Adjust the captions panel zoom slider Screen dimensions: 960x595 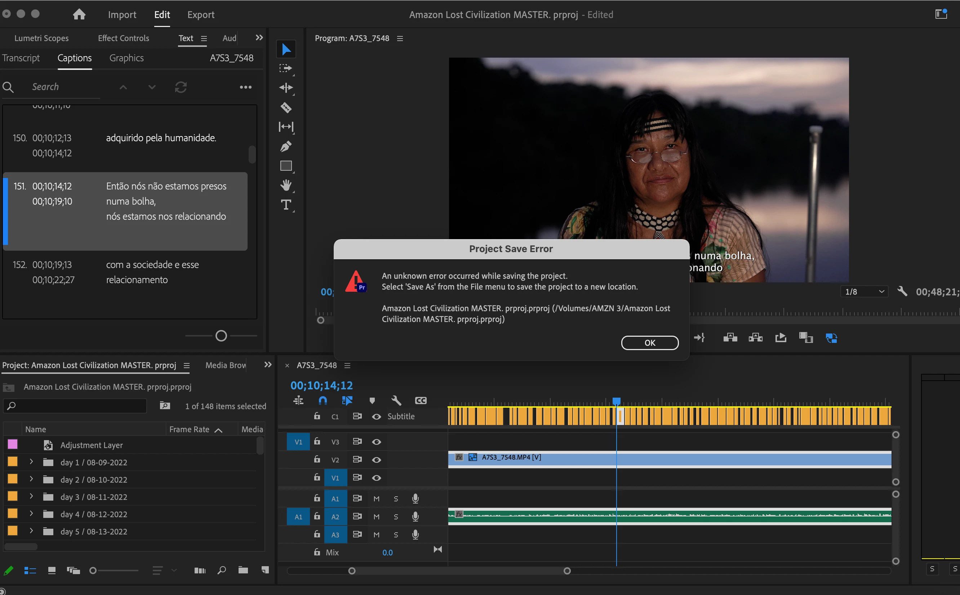[x=221, y=336]
